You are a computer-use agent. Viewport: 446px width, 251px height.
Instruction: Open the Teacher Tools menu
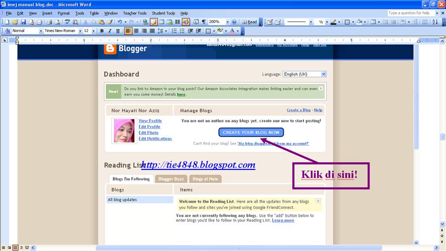[x=134, y=13]
